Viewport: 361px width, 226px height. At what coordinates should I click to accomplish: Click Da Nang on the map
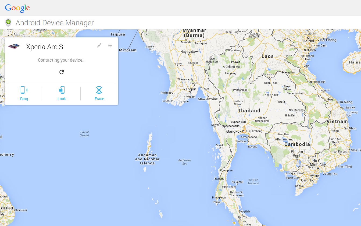coord(345,102)
